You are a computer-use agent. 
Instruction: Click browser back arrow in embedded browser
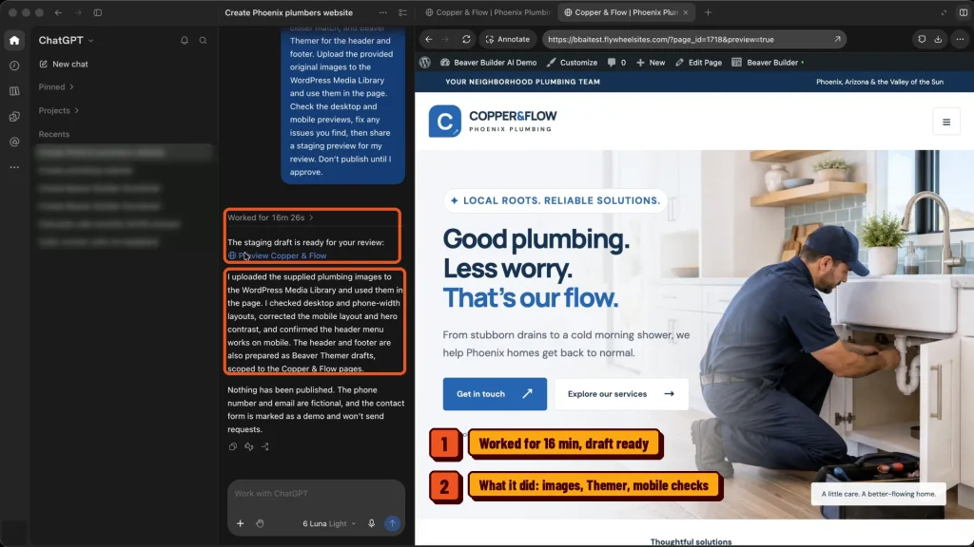click(429, 39)
